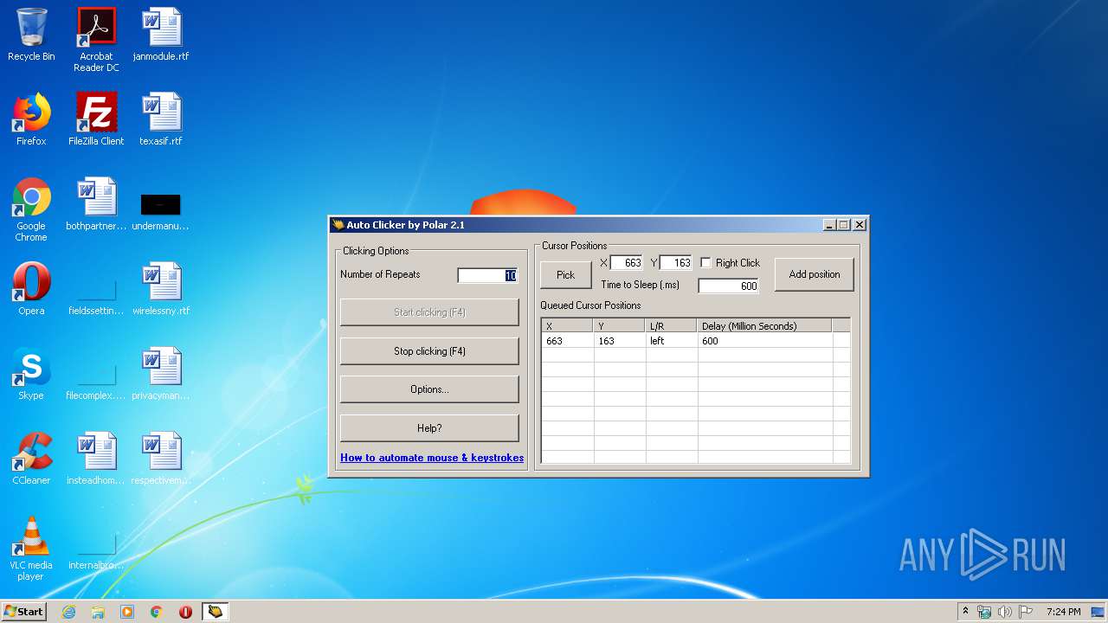This screenshot has height=623, width=1108.
Task: Select queued row cell 663
Action: tap(568, 341)
